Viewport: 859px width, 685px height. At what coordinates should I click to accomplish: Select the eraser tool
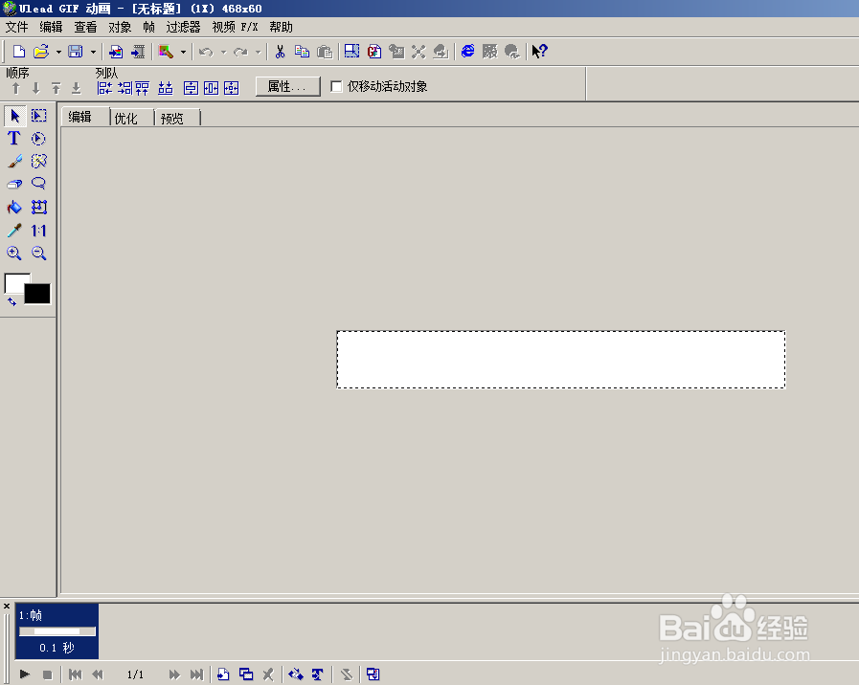pyautogui.click(x=14, y=184)
